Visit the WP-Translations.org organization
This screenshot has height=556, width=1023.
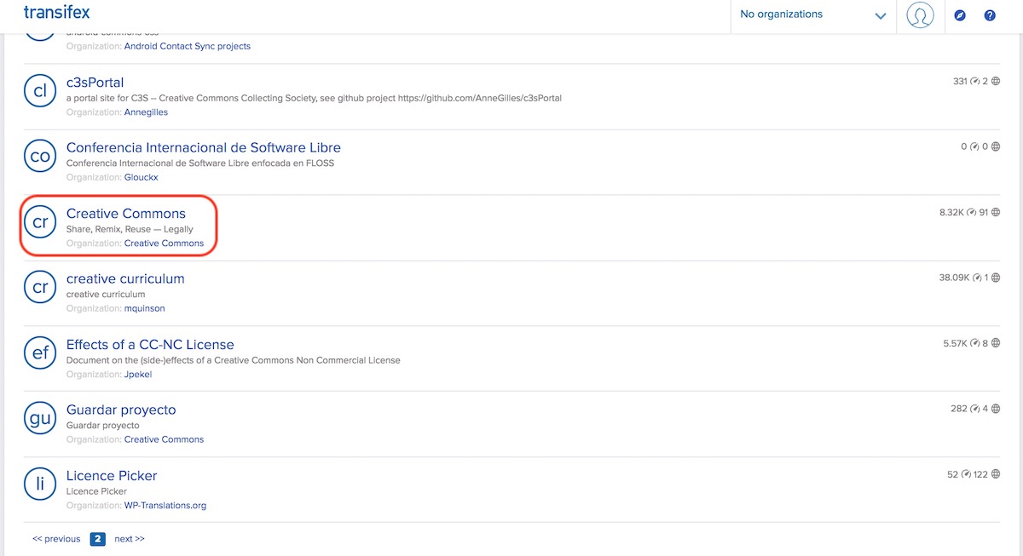[x=165, y=505]
